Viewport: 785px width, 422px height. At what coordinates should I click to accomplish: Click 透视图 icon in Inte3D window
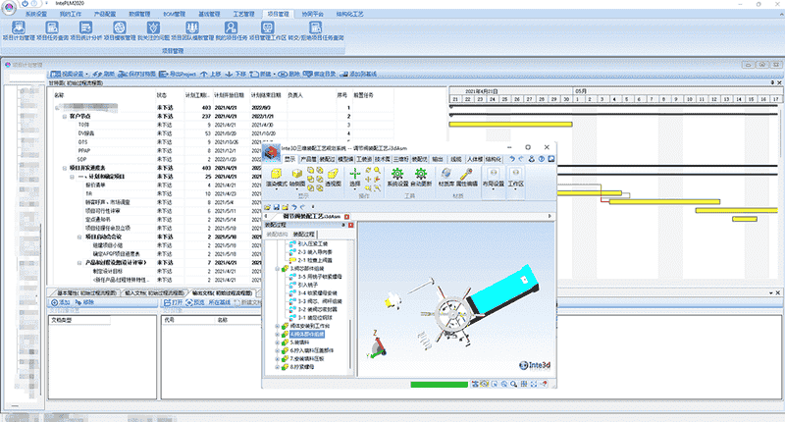(x=333, y=174)
